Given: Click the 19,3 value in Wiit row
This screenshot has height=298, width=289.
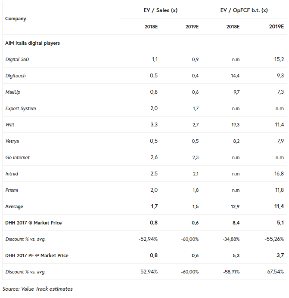Looking at the screenshot, I should click(x=236, y=125).
